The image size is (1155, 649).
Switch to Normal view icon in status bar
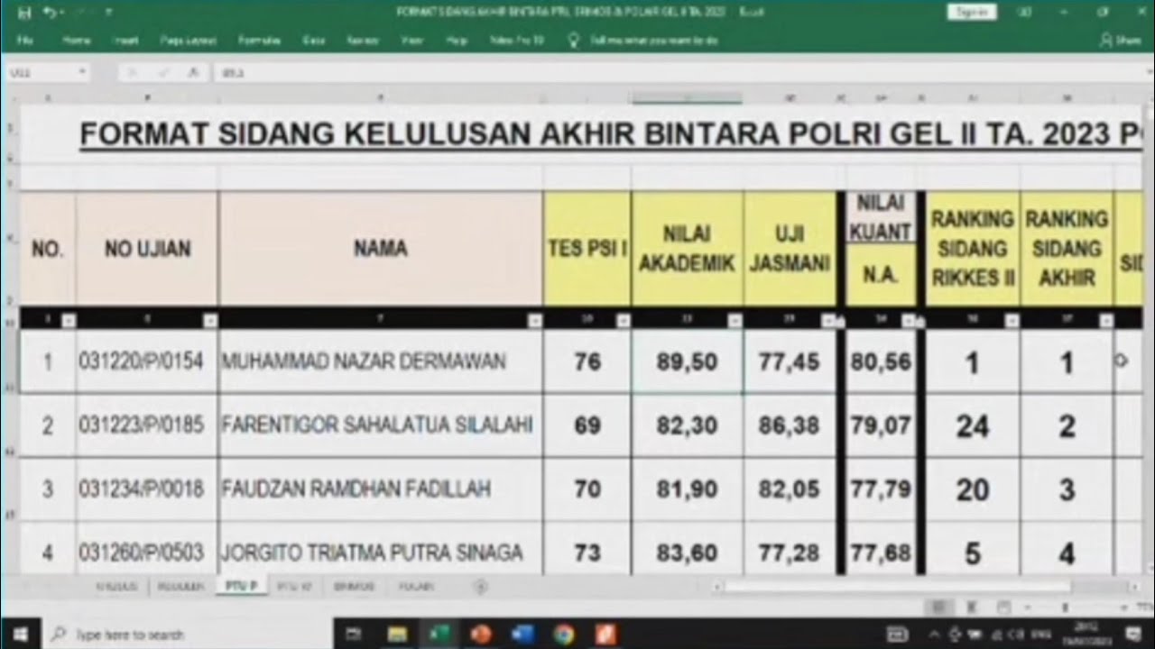tap(939, 608)
